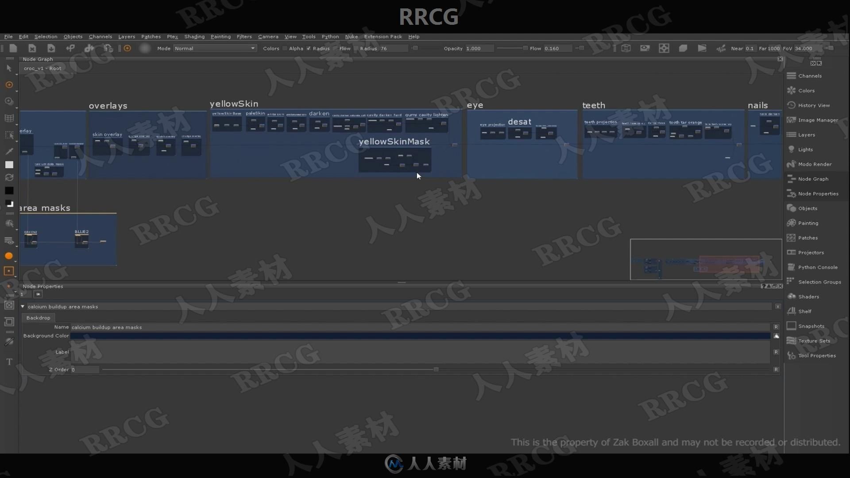This screenshot has width=850, height=478.
Task: Open the Texture Sets panel
Action: [x=813, y=340]
